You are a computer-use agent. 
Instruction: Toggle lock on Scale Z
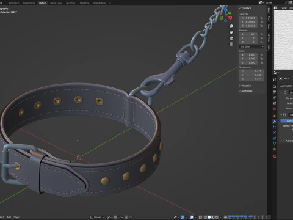click(x=262, y=62)
